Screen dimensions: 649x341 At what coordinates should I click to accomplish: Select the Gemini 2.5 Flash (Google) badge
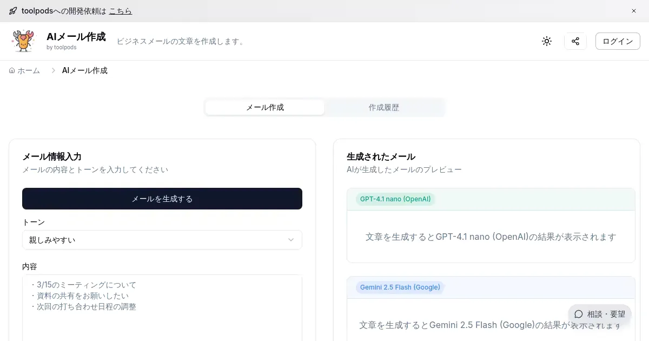coord(400,287)
